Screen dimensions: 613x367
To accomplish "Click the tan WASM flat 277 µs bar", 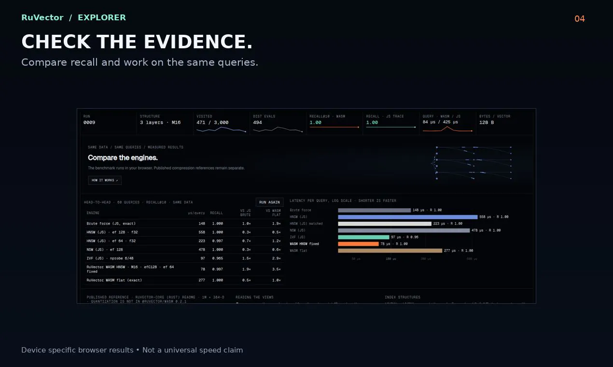I will tap(390, 251).
